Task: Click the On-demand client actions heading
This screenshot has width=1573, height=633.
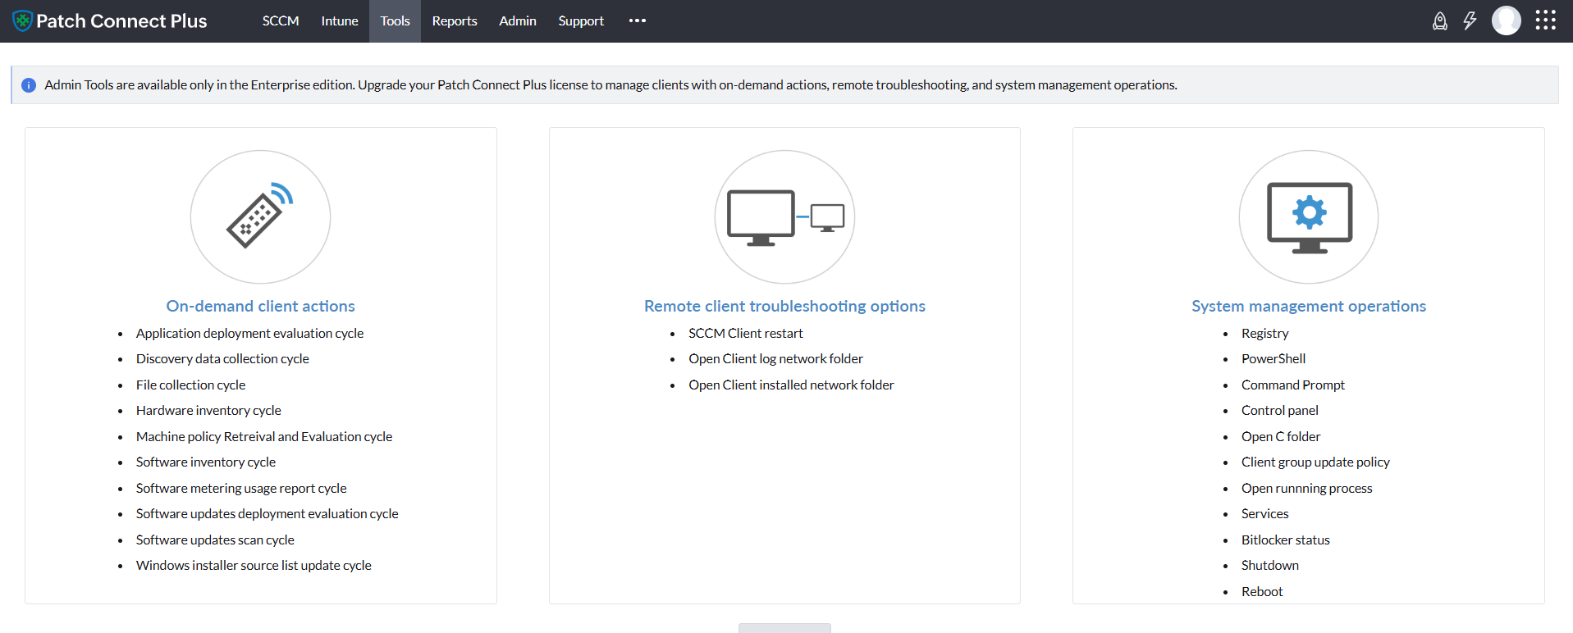Action: pos(260,306)
